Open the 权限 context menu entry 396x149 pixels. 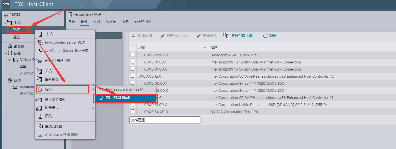point(48,116)
